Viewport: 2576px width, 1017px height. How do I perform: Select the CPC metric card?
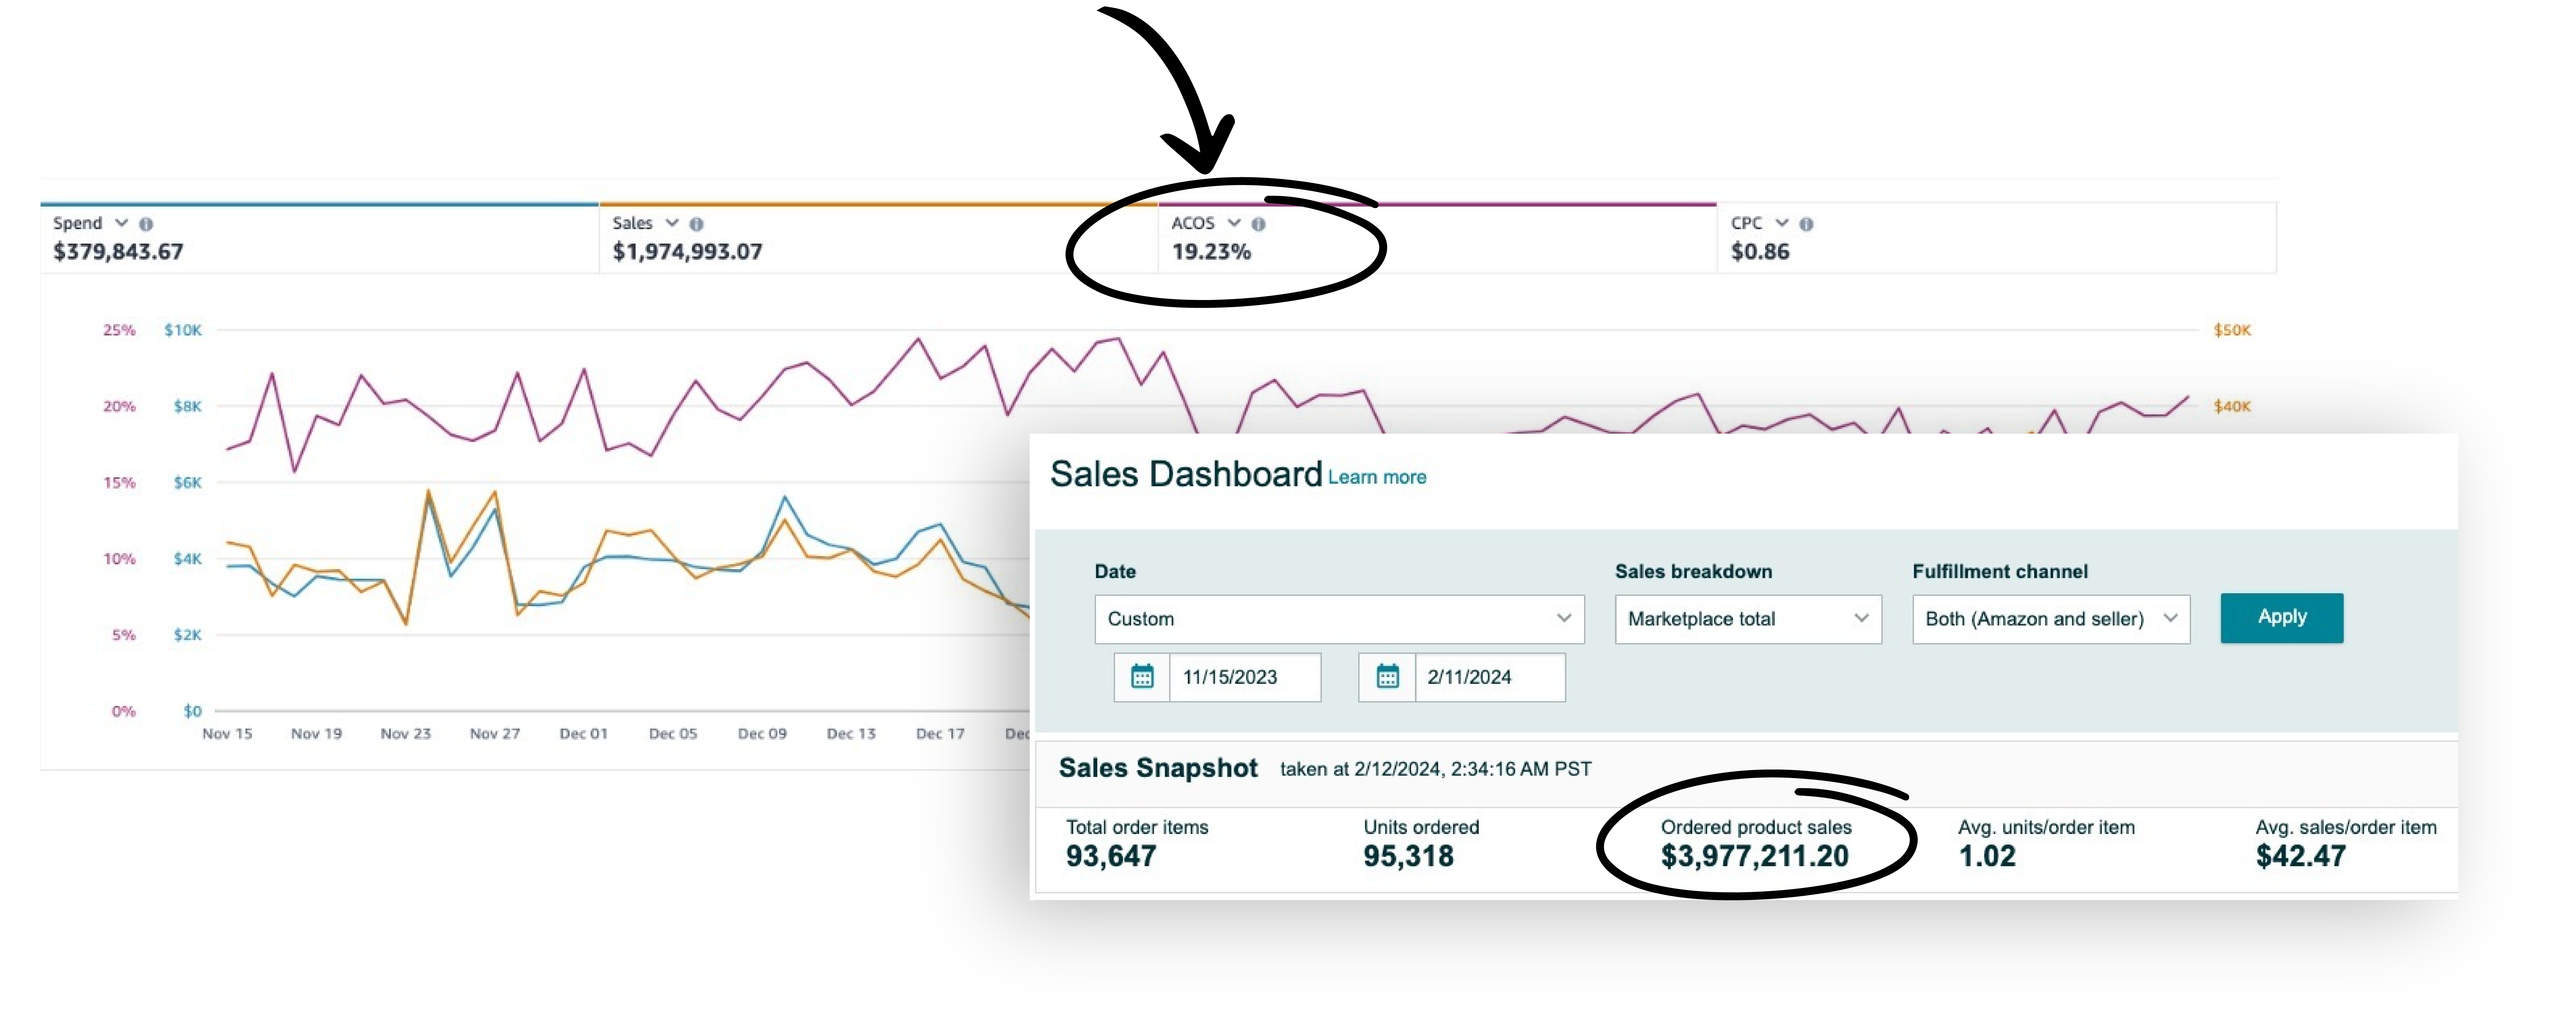[1997, 238]
